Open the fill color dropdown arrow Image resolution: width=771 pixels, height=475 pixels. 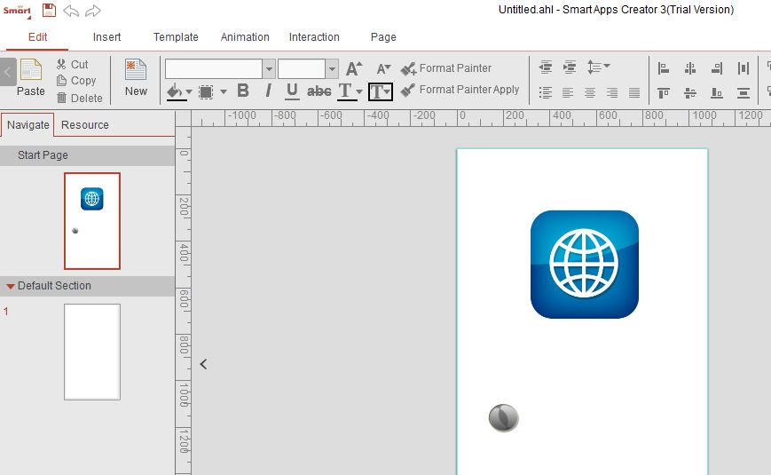point(189,91)
